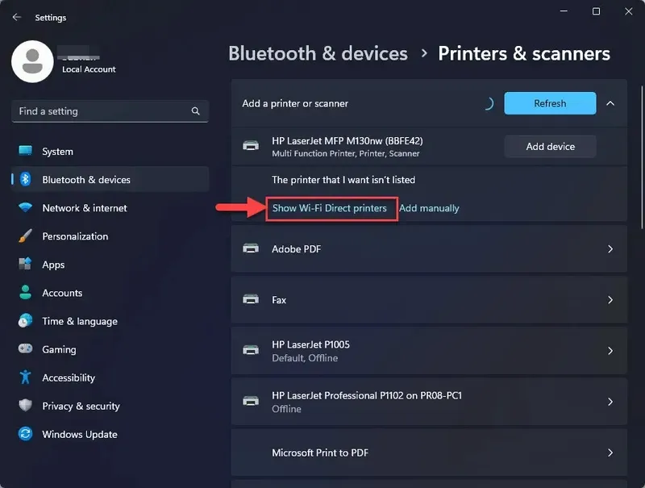Open Accessibility via its icon
Image resolution: width=645 pixels, height=488 pixels.
(x=24, y=377)
